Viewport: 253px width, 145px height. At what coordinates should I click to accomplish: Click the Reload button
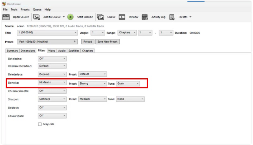pyautogui.click(x=88, y=42)
